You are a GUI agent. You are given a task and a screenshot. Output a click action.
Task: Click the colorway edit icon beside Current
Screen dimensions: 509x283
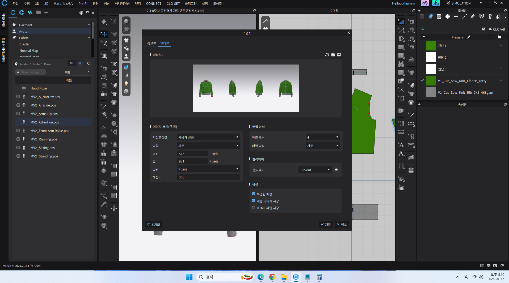[336, 170]
